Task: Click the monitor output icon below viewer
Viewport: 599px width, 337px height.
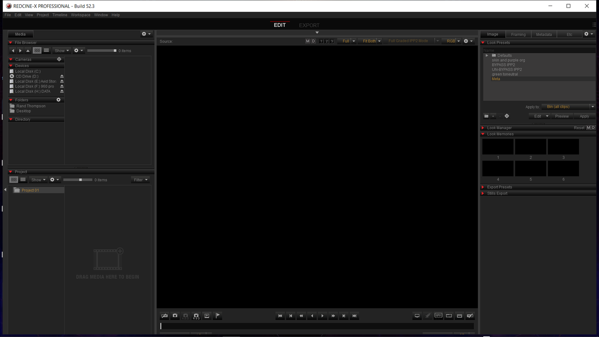Action: coord(417,316)
